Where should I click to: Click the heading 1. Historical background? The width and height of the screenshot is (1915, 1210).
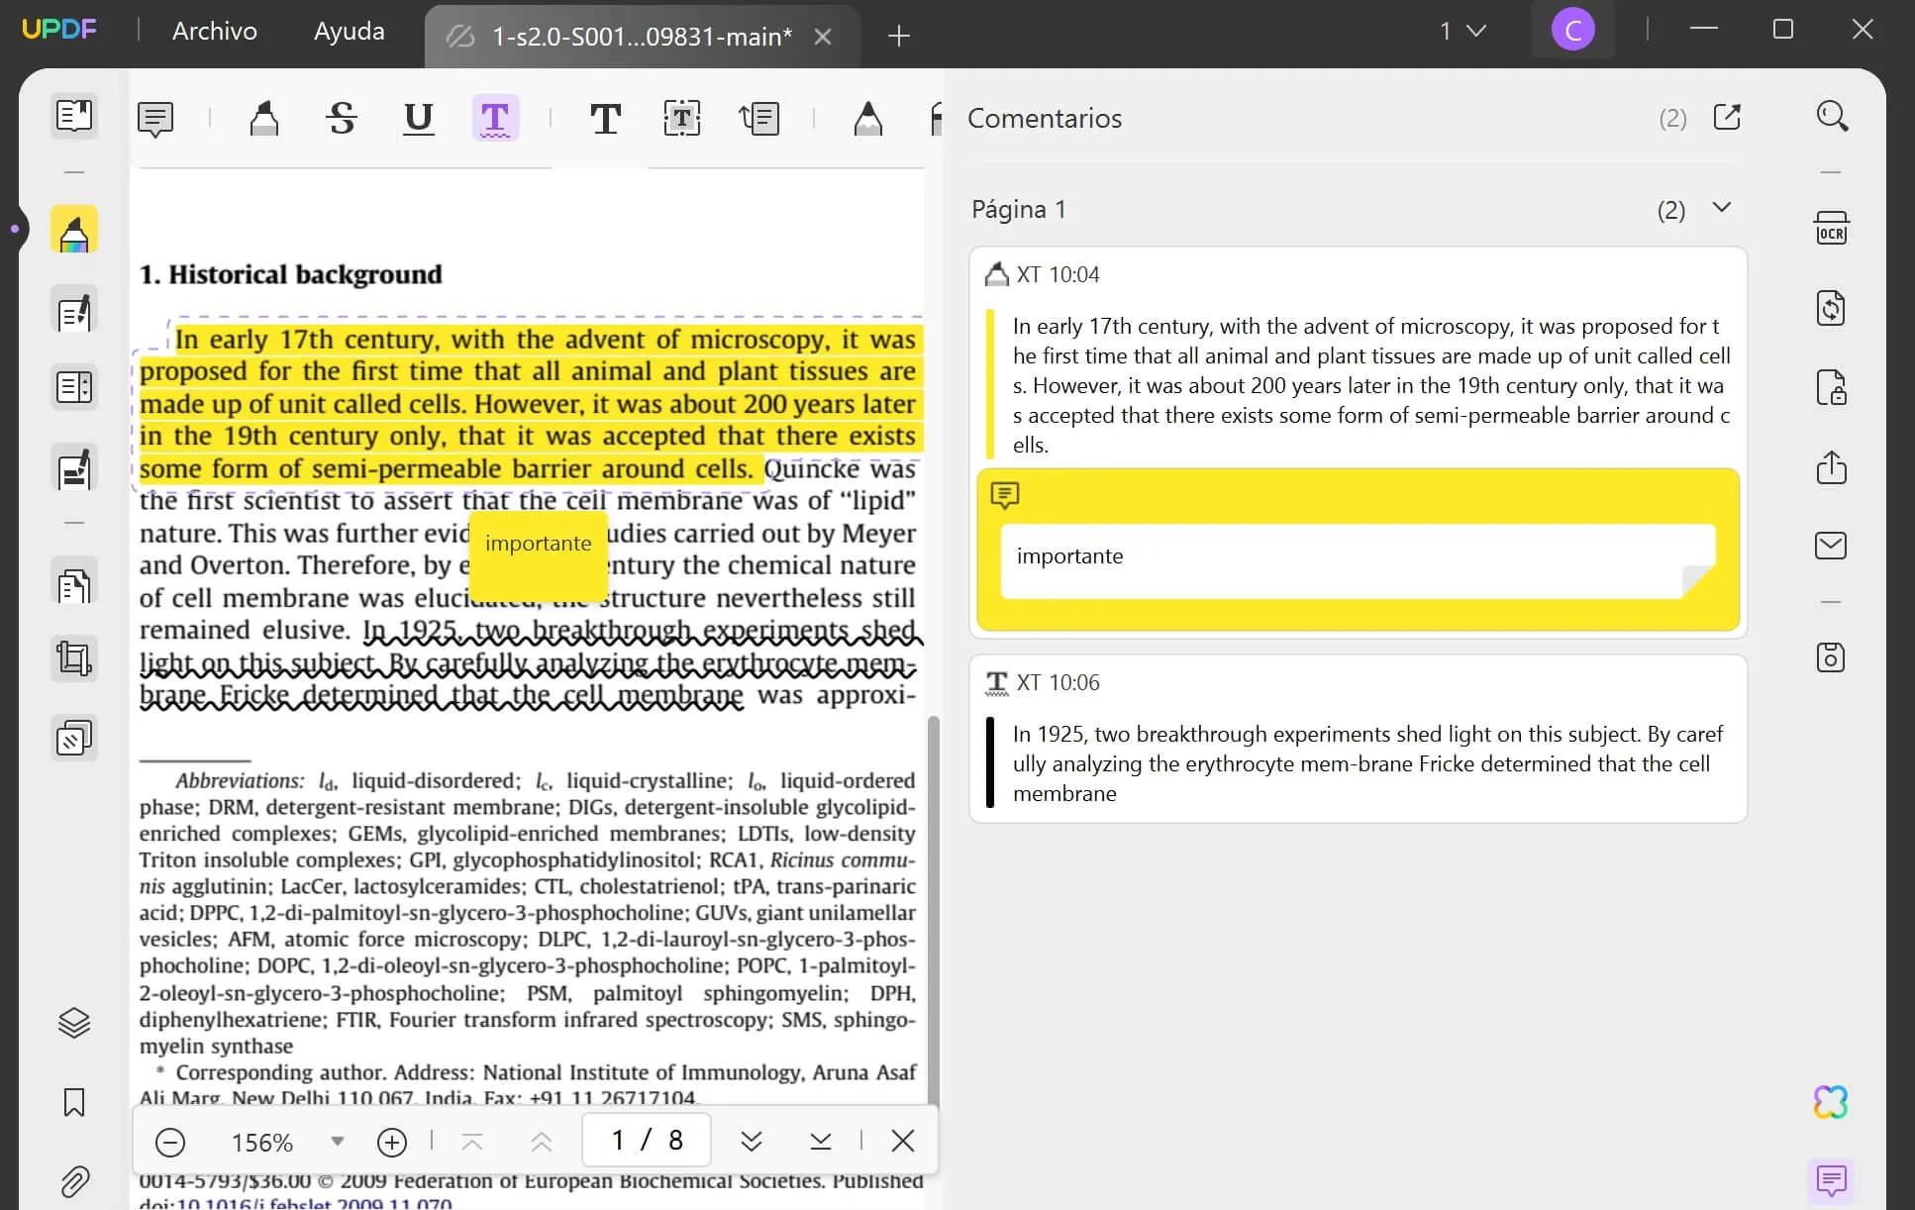point(290,274)
